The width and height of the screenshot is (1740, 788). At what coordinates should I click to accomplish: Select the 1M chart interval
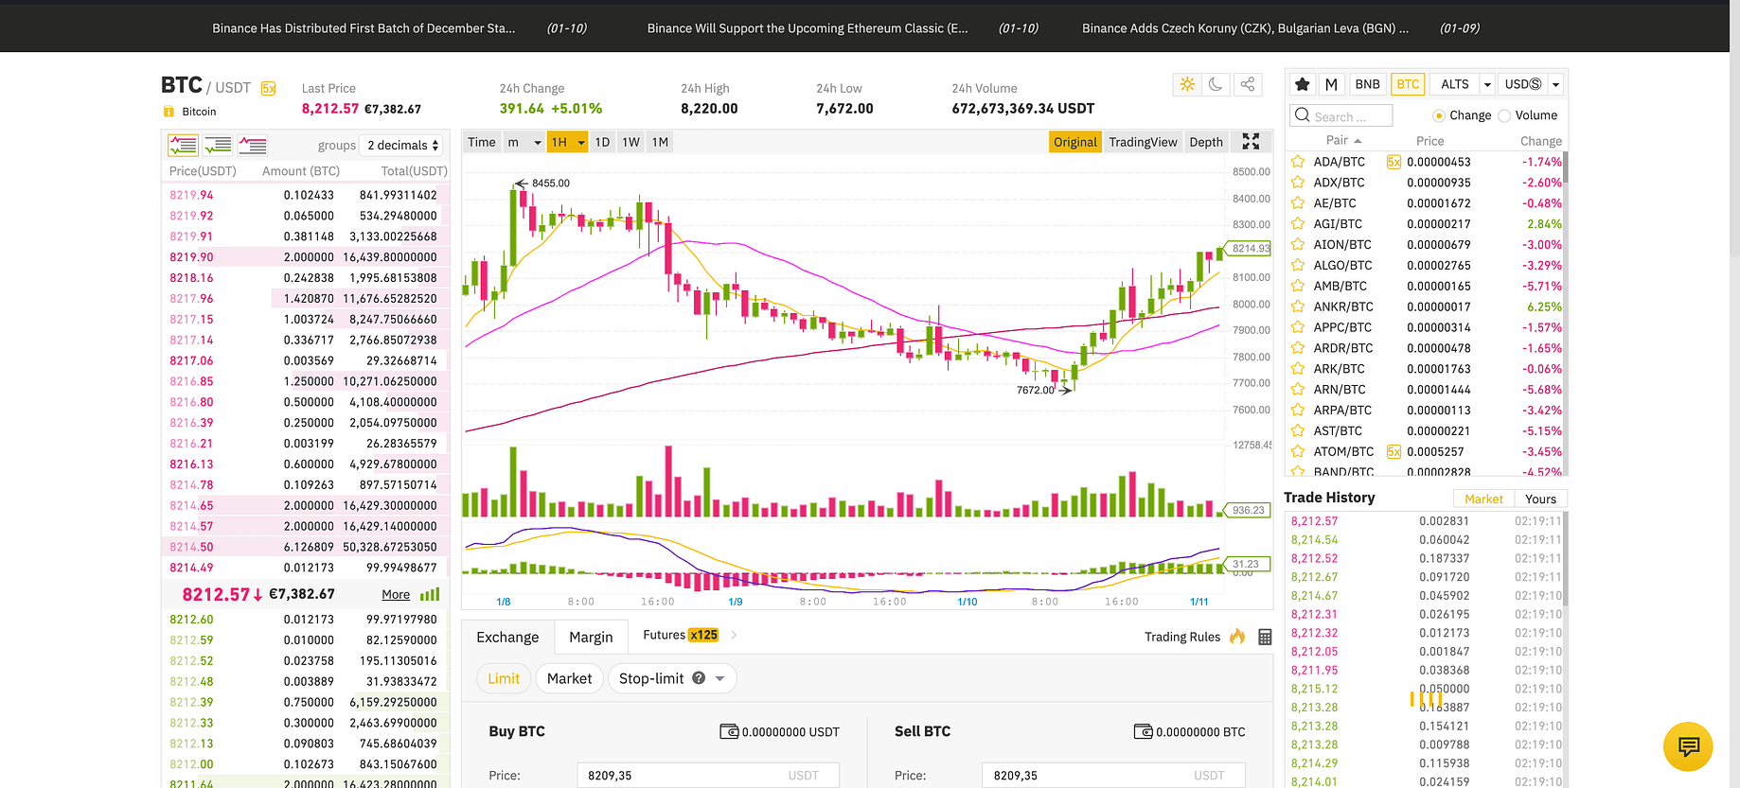(660, 142)
